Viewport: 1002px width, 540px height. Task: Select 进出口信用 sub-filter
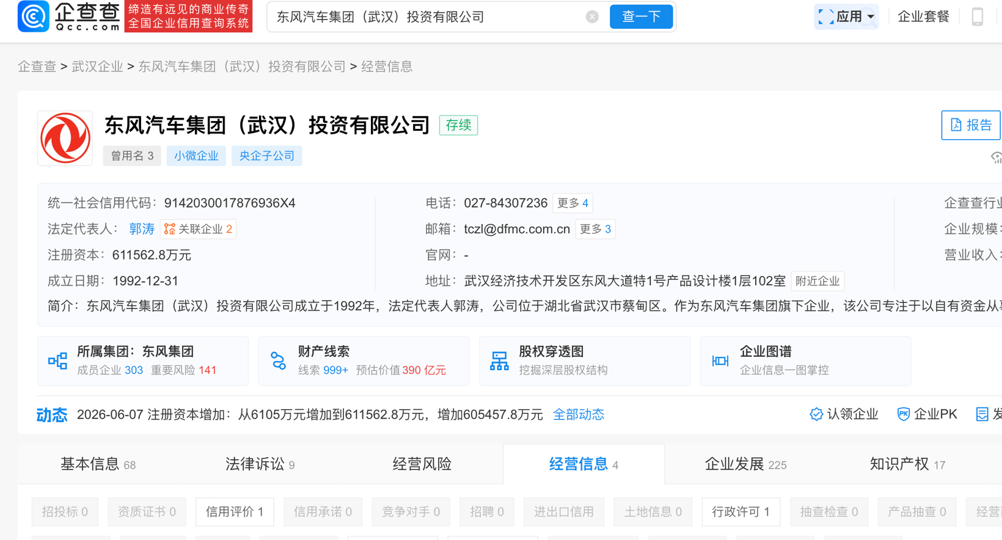click(x=564, y=512)
